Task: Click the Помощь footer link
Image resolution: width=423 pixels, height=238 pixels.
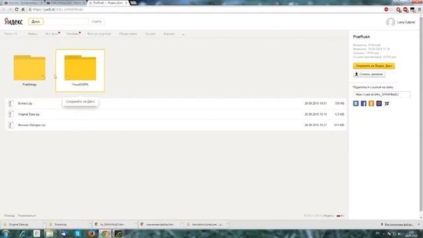Action: pyautogui.click(x=9, y=216)
